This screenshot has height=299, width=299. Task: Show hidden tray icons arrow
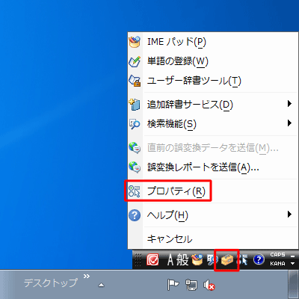[x=101, y=285]
